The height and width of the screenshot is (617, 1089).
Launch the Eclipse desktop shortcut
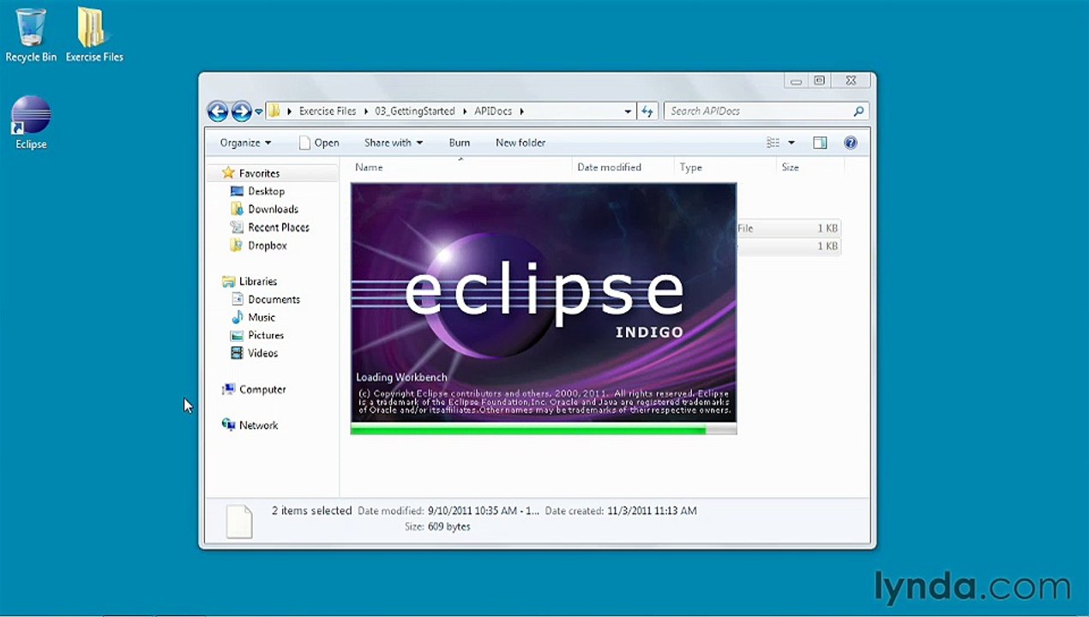point(31,123)
